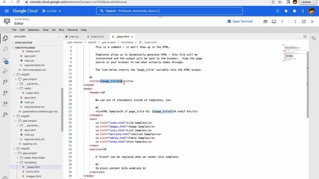Open Explorer more actions ellipsis
Image resolution: width=319 pixels, height=179 pixels.
(x=59, y=36)
